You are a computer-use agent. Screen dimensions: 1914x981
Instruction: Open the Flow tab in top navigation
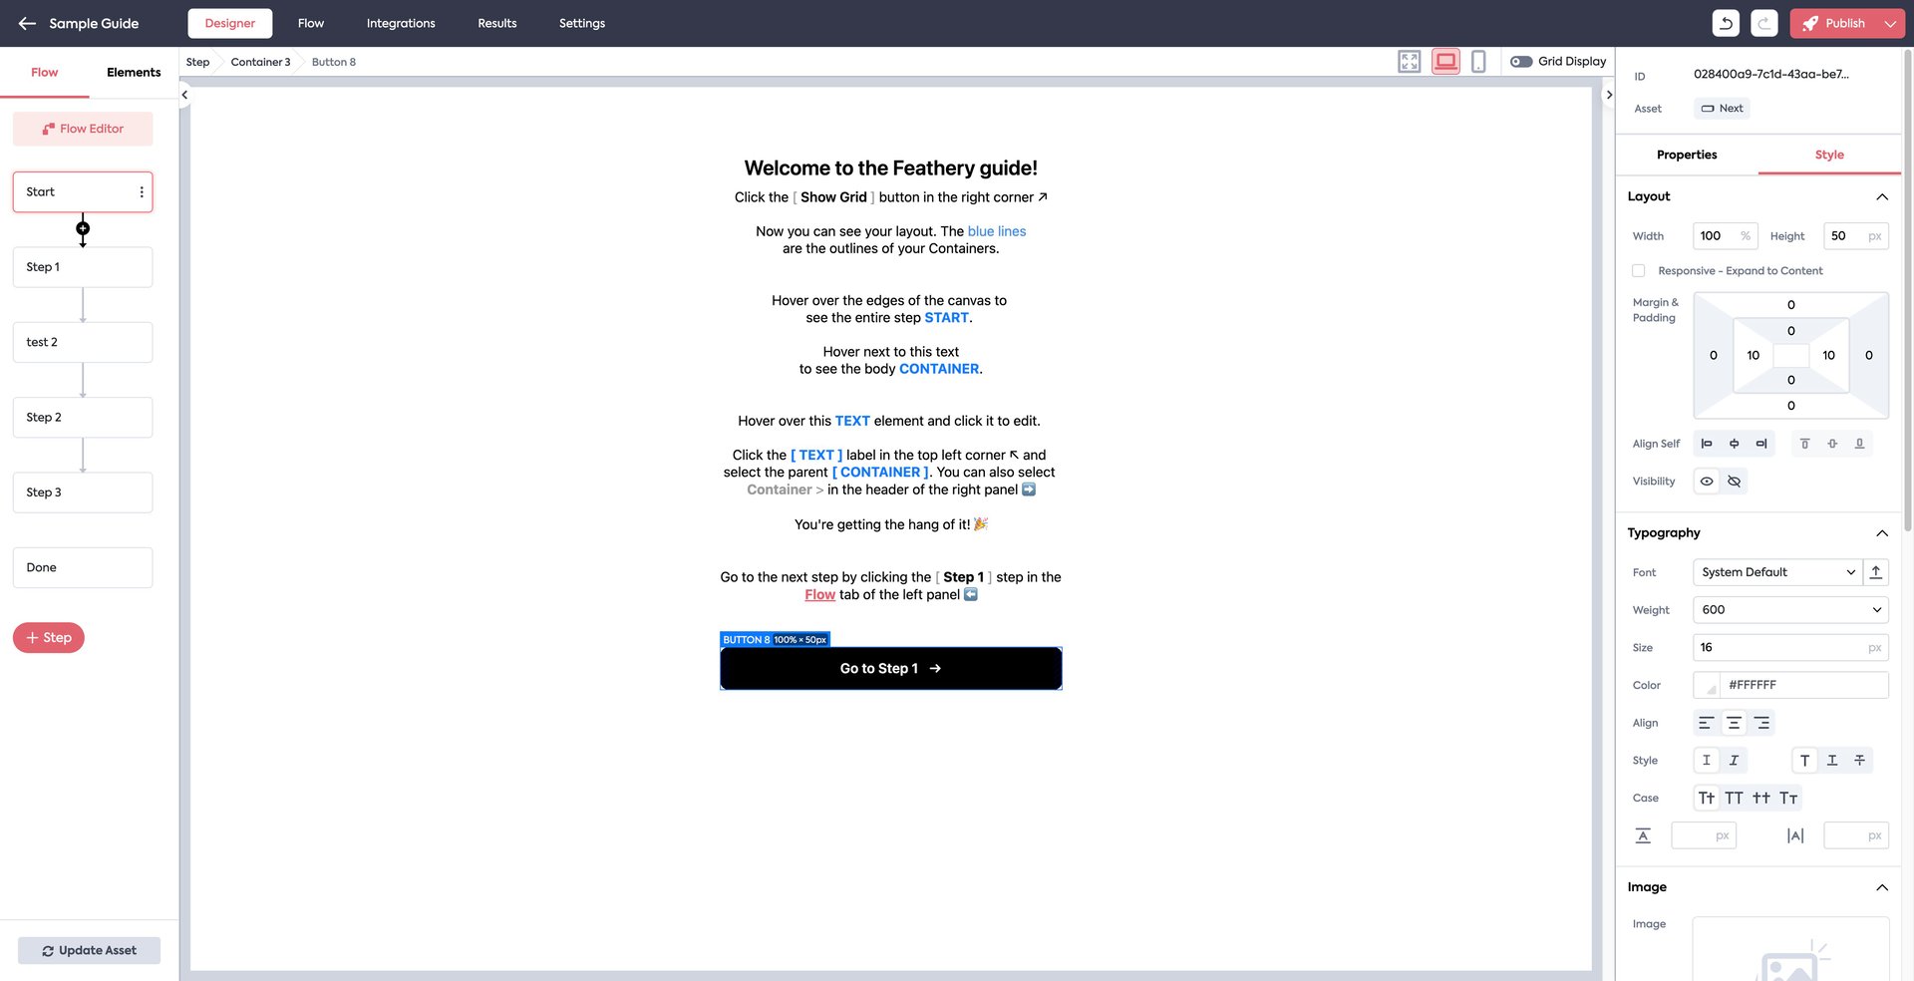coord(311,23)
